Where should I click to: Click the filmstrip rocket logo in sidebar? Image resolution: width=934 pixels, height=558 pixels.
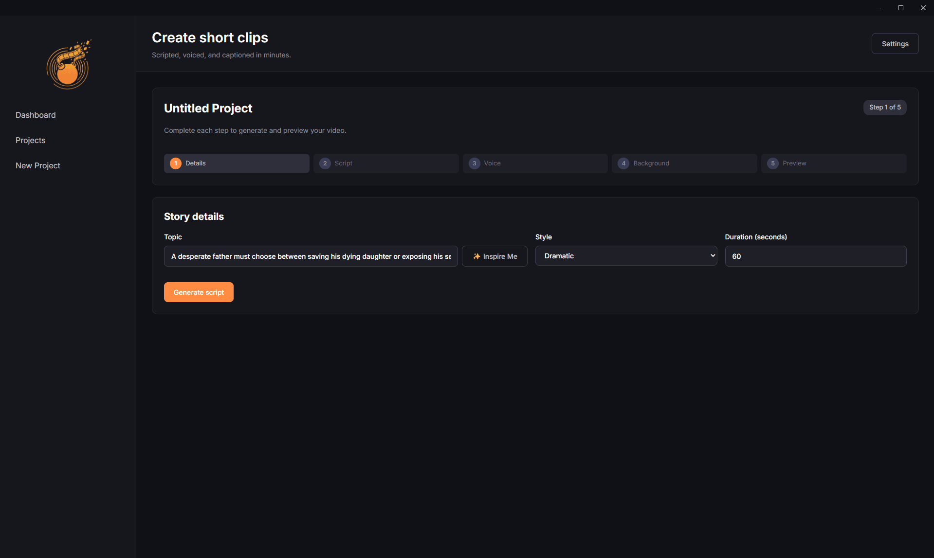pyautogui.click(x=68, y=64)
